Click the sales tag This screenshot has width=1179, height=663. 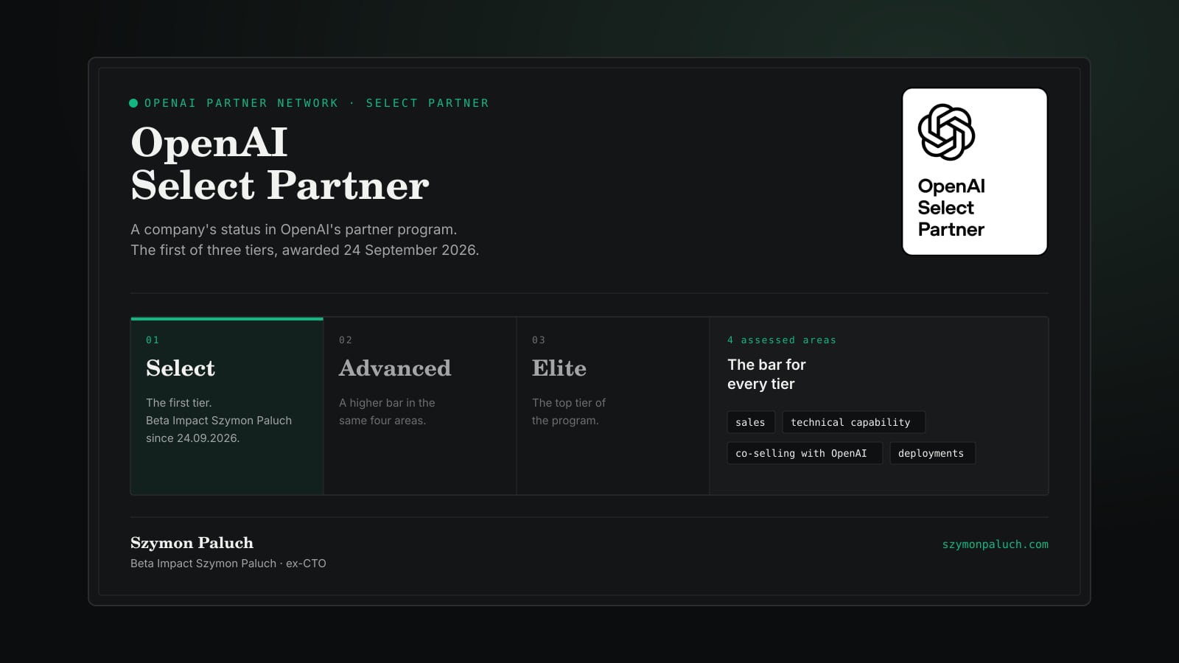[750, 422]
